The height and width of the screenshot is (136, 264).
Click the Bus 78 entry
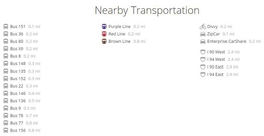click(17, 115)
